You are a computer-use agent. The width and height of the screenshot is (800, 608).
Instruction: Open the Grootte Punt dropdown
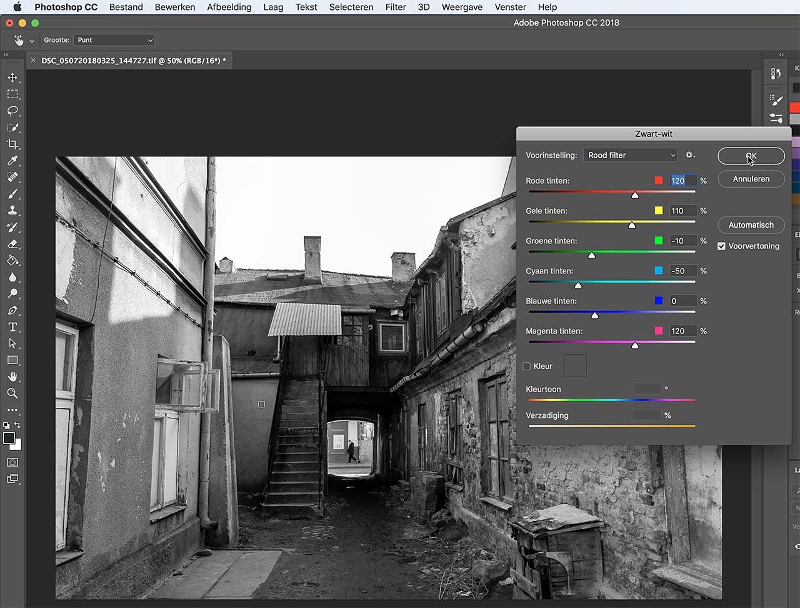(114, 40)
